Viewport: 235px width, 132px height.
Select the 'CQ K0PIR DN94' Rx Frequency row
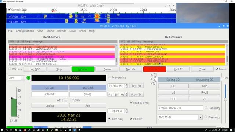172,52
